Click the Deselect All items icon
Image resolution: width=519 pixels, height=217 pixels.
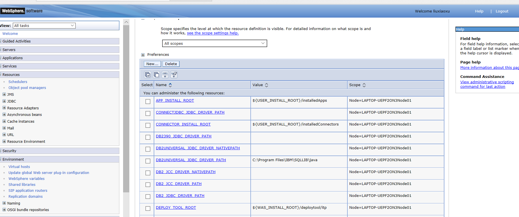click(x=156, y=75)
